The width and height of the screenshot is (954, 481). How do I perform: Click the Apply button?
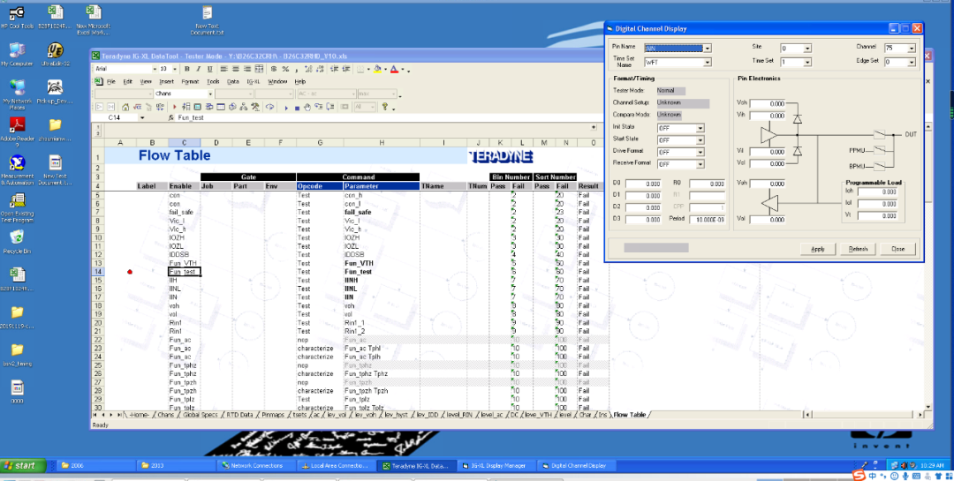point(818,249)
